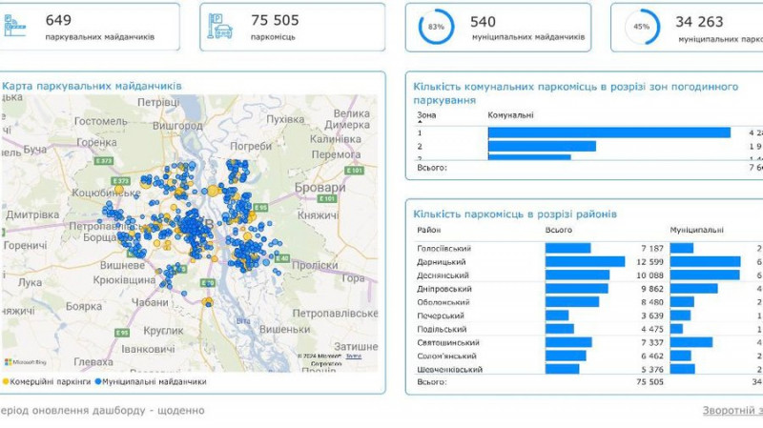This screenshot has width=763, height=428.
Task: Click the E 40 road marker on the map
Action: [x=281, y=258]
